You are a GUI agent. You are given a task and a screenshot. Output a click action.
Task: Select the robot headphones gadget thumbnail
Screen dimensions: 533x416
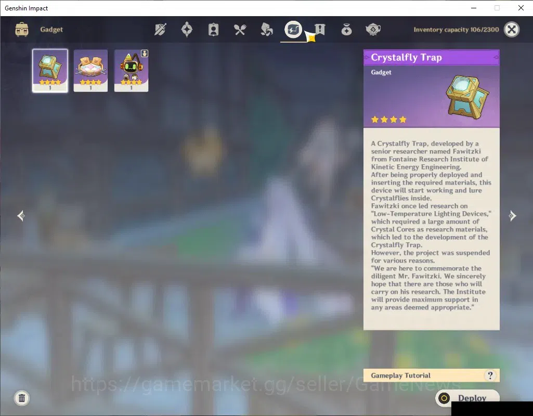131,71
